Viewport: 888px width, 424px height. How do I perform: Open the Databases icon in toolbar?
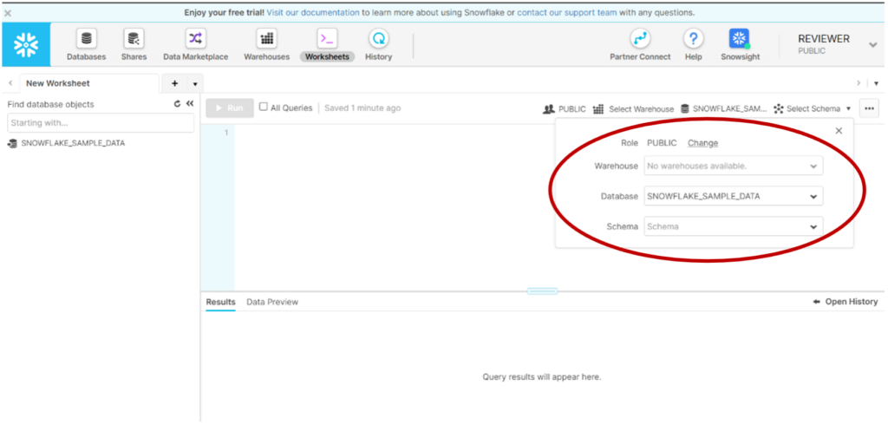(x=86, y=40)
